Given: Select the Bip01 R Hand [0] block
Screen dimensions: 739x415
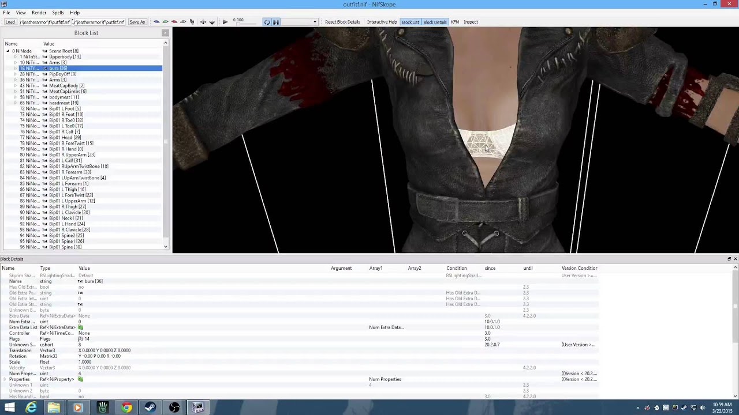Looking at the screenshot, I should (66, 149).
